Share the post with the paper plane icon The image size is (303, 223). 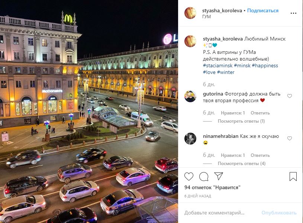(x=219, y=176)
